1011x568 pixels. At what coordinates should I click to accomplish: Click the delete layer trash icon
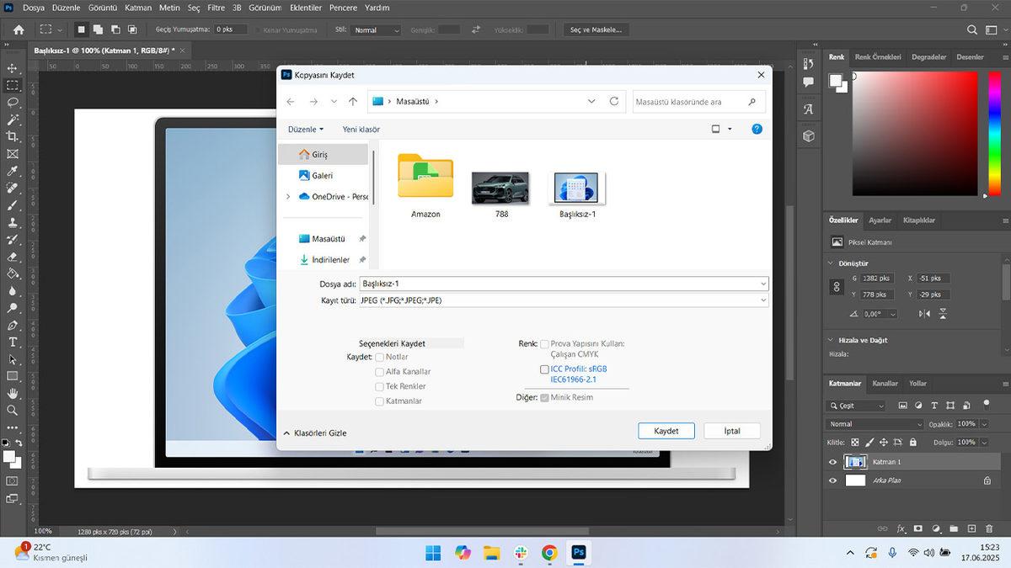[989, 528]
